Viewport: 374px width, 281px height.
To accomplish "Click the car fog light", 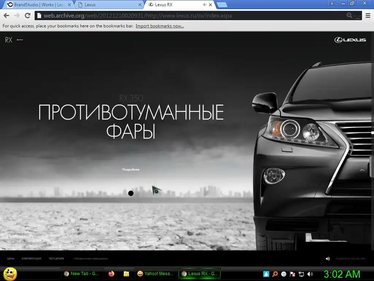I will [274, 176].
